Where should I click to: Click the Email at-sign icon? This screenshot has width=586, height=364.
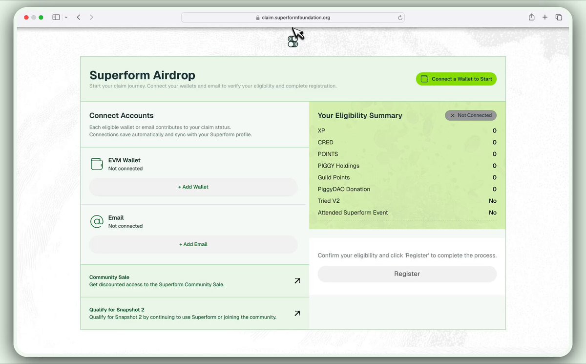coord(97,221)
